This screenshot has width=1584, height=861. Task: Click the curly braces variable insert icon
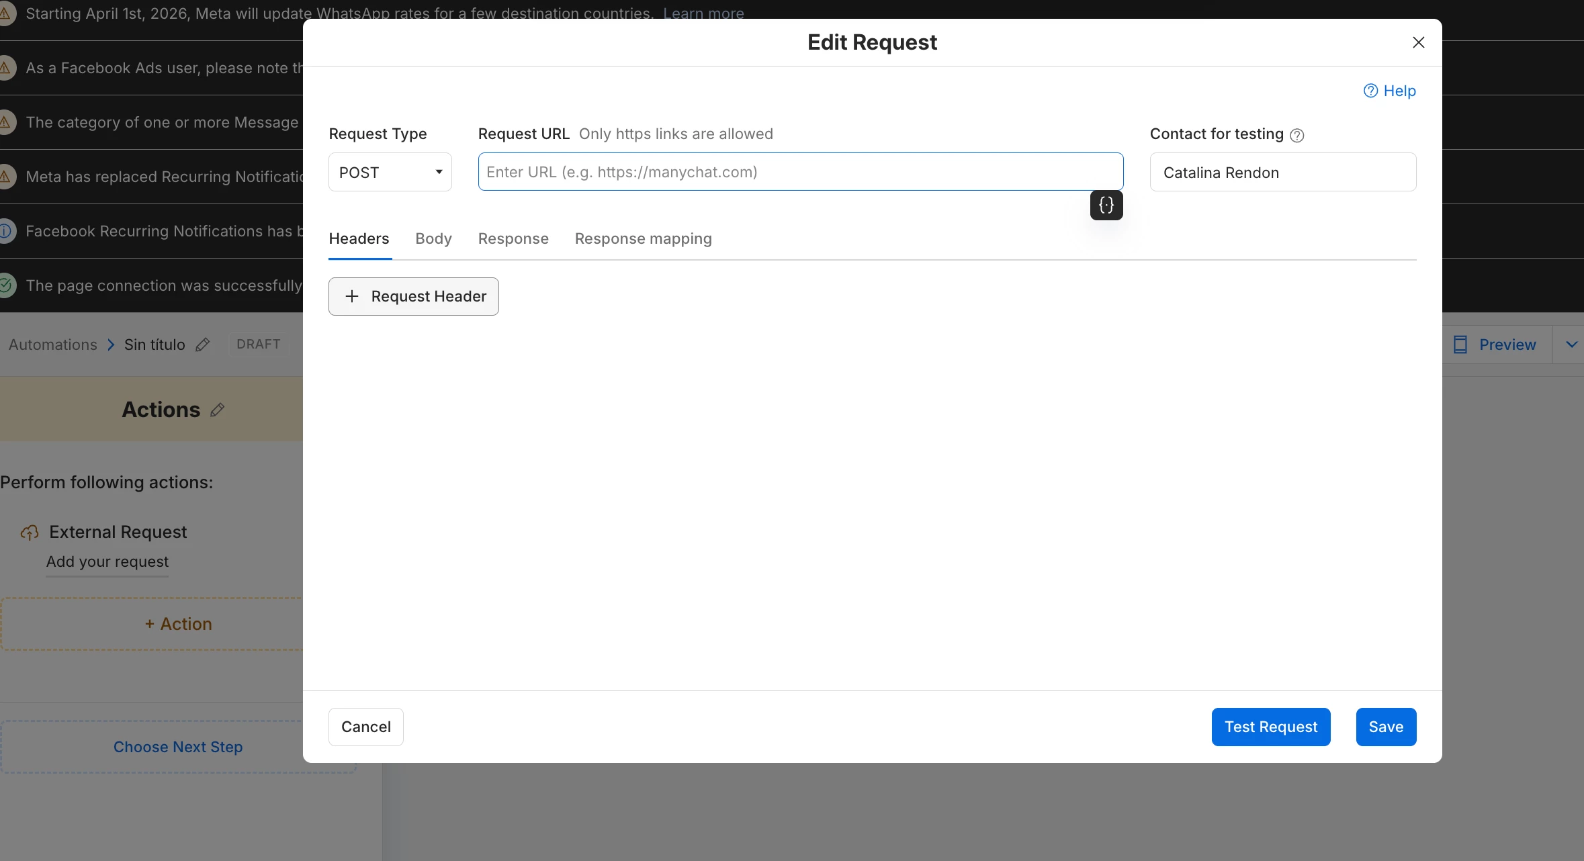tap(1106, 205)
